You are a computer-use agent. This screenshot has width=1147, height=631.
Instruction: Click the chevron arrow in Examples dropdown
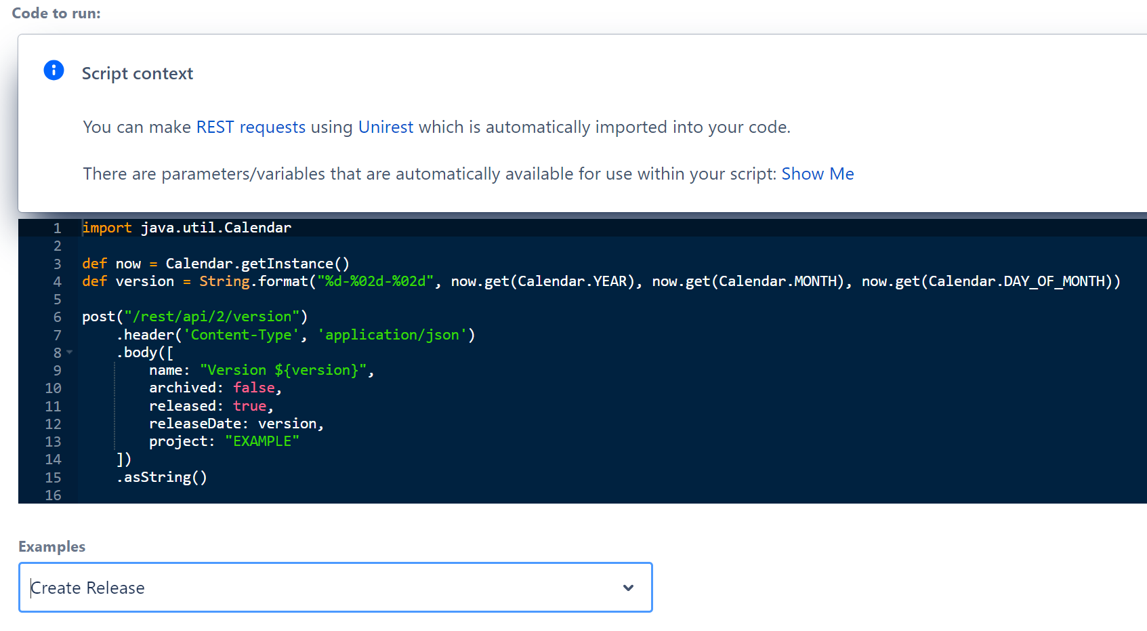(628, 588)
